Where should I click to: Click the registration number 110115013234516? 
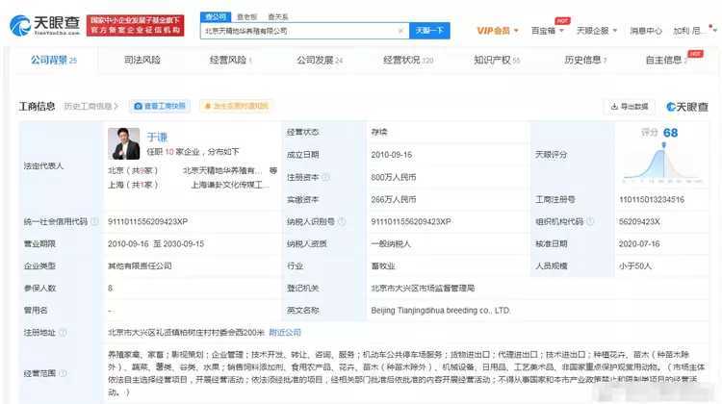click(x=652, y=200)
